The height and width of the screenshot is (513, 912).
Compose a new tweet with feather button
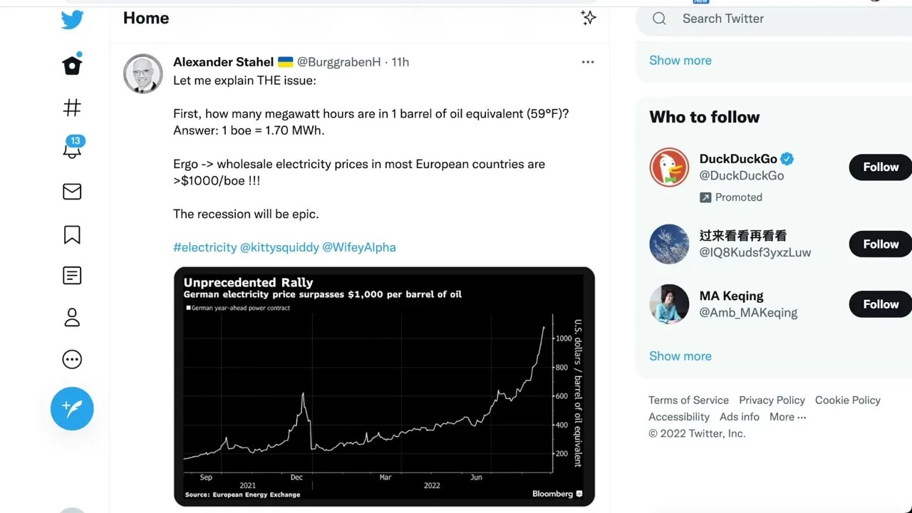coord(72,408)
